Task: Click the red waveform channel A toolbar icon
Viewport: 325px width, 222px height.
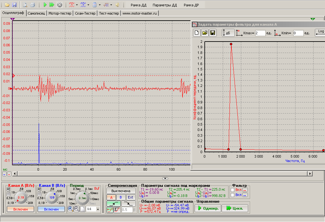Action: click(x=72, y=5)
